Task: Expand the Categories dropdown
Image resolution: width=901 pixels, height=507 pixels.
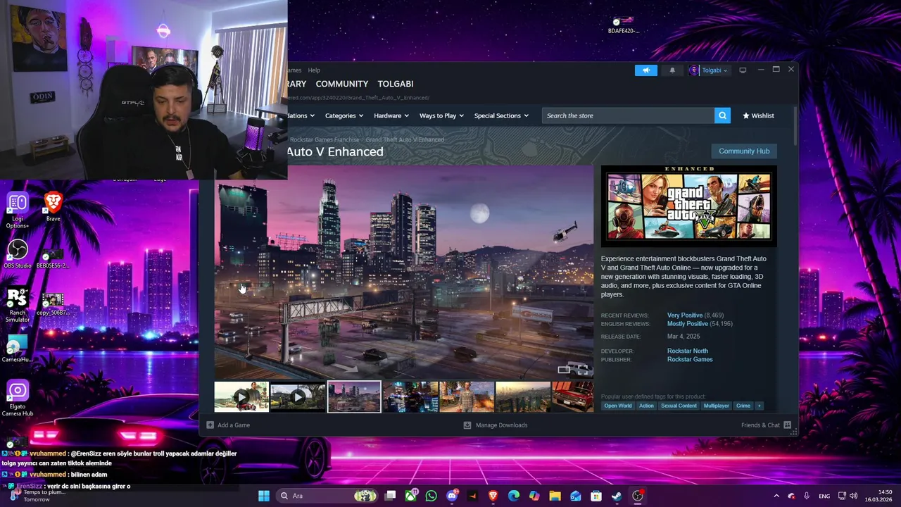Action: coord(344,115)
